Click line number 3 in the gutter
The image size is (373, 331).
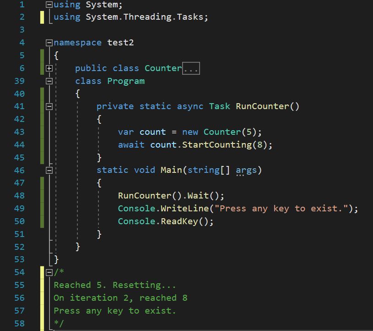click(x=22, y=29)
